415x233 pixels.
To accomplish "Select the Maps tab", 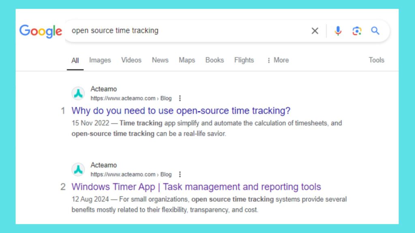I will [187, 60].
